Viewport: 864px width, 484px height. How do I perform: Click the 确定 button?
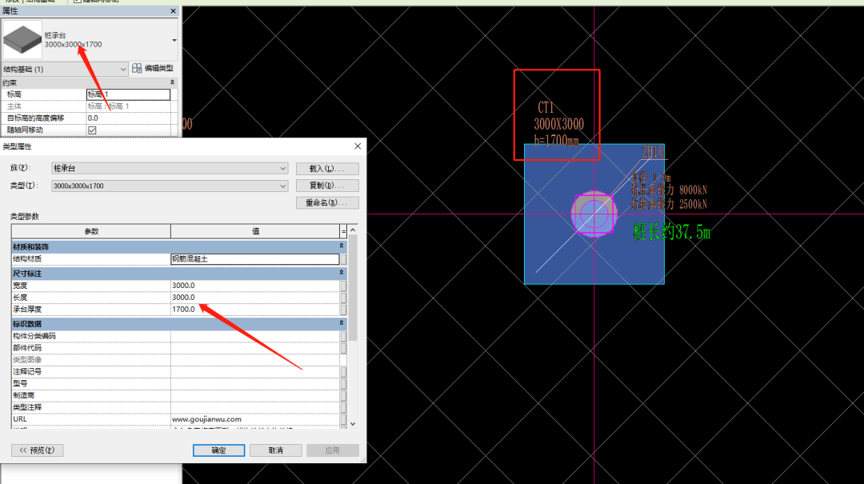click(218, 450)
